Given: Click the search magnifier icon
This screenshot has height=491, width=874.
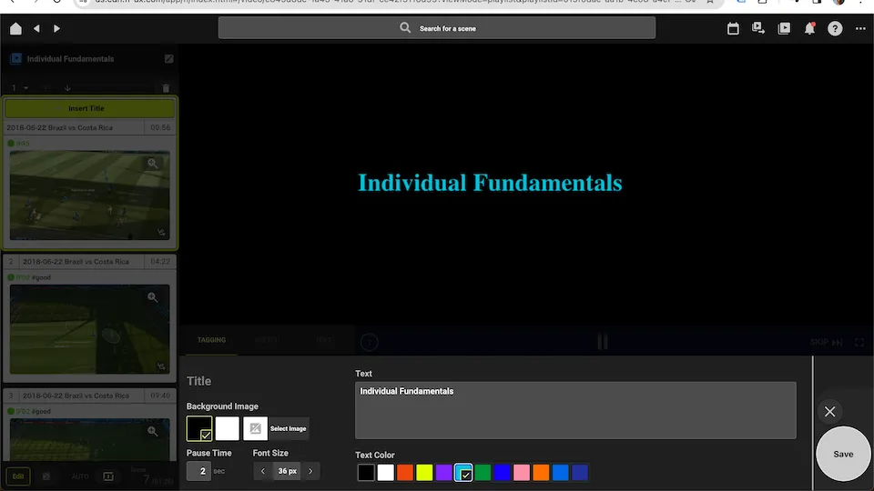Looking at the screenshot, I should pyautogui.click(x=405, y=28).
